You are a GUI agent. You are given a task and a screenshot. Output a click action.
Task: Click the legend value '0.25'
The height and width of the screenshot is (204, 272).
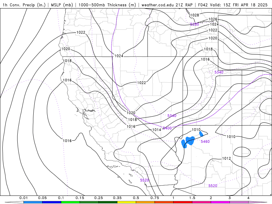point(99,198)
